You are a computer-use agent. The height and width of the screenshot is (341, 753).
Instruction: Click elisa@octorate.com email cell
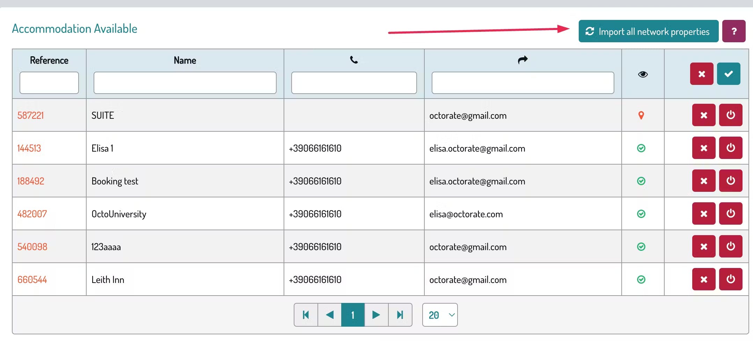[523, 214]
